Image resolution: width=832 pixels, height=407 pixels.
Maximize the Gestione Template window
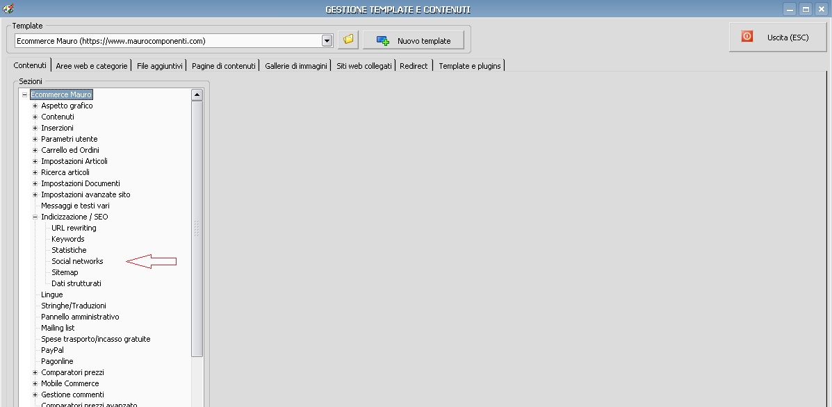(806, 9)
